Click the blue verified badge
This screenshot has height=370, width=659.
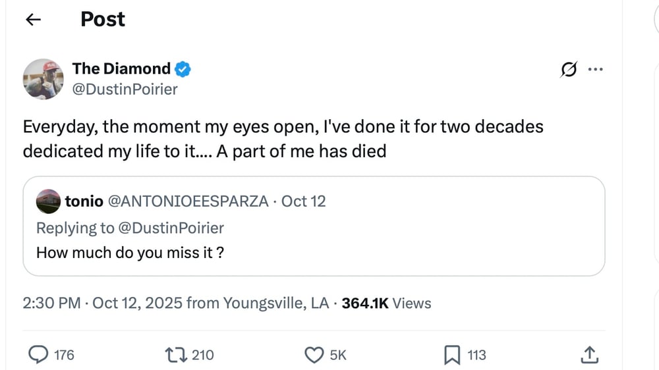(183, 68)
